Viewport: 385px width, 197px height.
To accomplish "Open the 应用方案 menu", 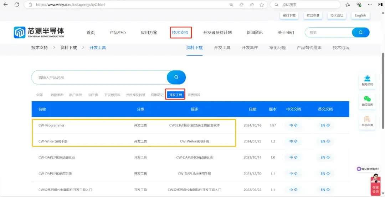I will tap(149, 32).
